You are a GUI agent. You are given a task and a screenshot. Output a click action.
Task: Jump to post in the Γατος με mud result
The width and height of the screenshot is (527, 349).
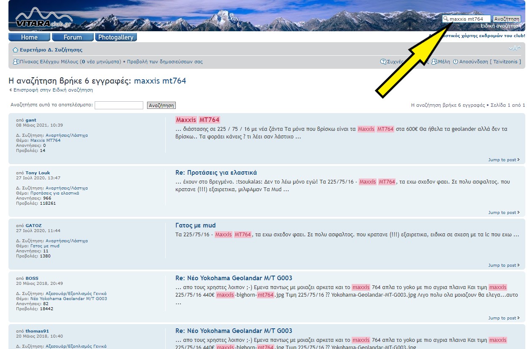point(504,265)
